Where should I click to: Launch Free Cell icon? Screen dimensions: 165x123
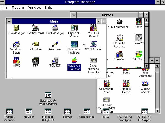(120, 54)
